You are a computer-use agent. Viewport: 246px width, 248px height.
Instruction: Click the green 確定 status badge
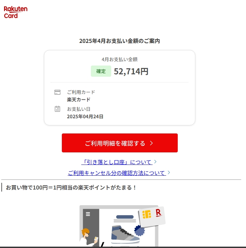pyautogui.click(x=101, y=71)
